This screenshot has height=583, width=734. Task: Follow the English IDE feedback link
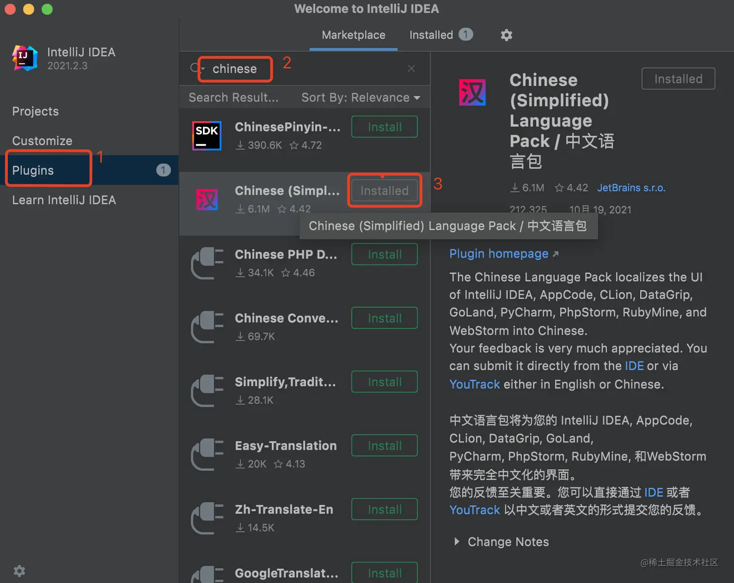634,366
